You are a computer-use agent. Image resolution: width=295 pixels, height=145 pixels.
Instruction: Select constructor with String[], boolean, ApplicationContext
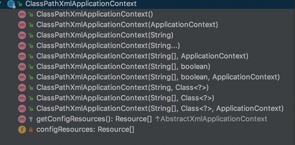[158, 77]
